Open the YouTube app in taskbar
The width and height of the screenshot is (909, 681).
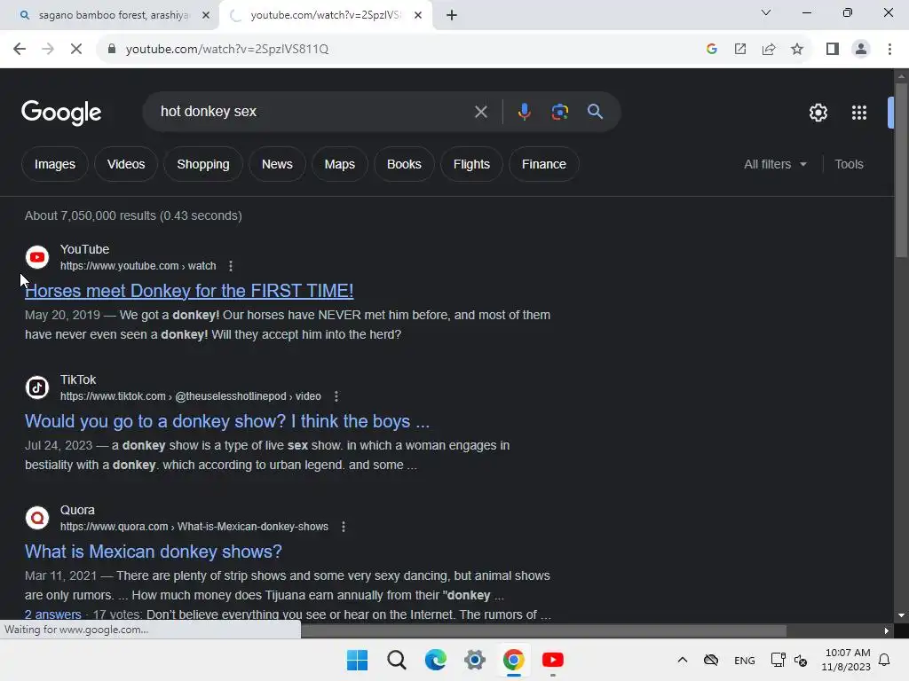552,660
